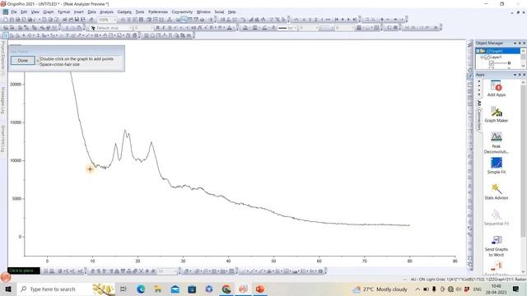Open the Preferences menu
Image resolution: width=527 pixels, height=296 pixels.
[x=158, y=12]
